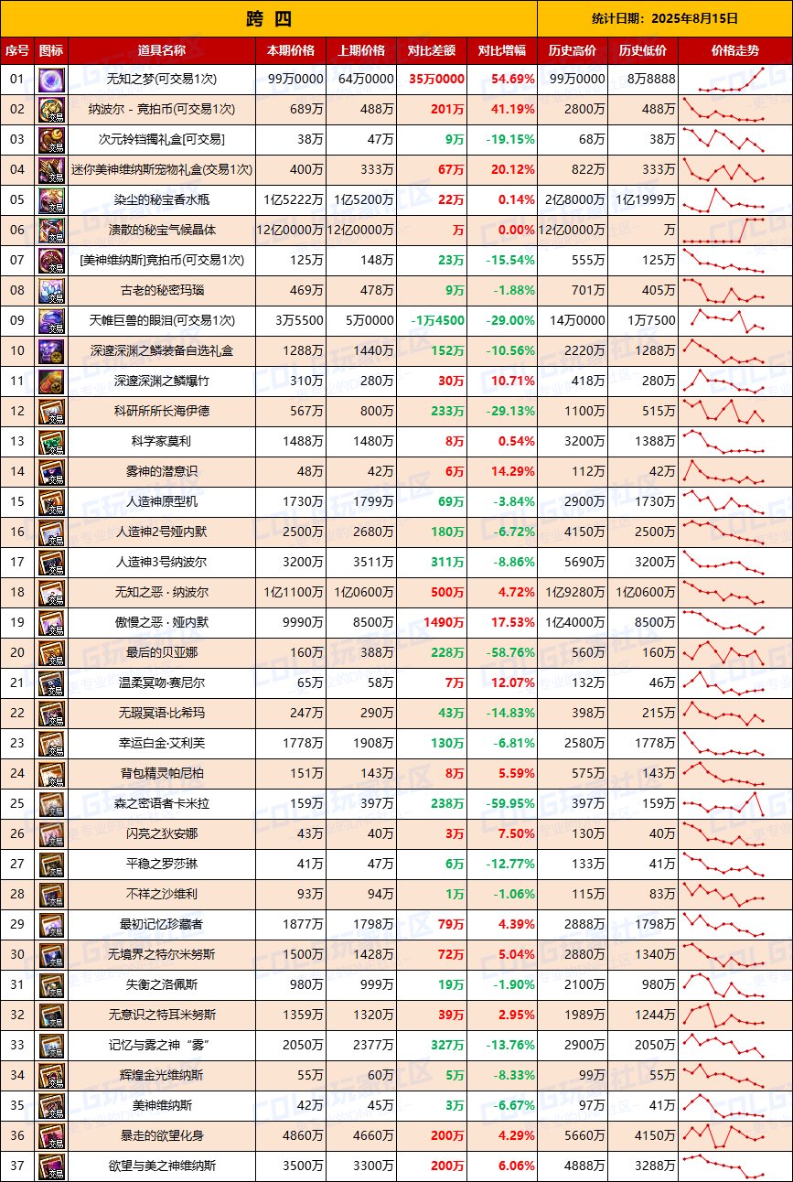The height and width of the screenshot is (1182, 793).
Task: Select the 记忆与雾之神"雾" card icon
Action: (x=51, y=1046)
